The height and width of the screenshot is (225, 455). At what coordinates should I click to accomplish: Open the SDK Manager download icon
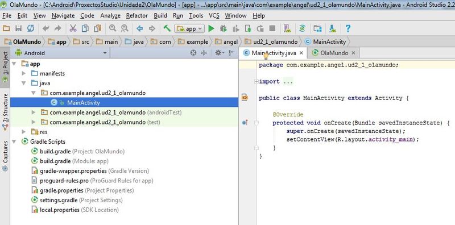coord(333,28)
